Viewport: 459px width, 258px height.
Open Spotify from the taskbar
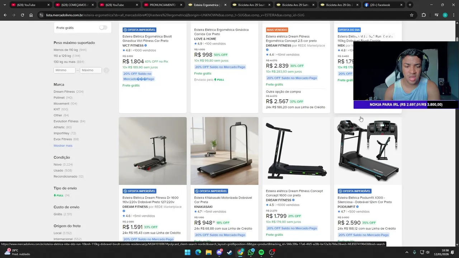pos(261,252)
